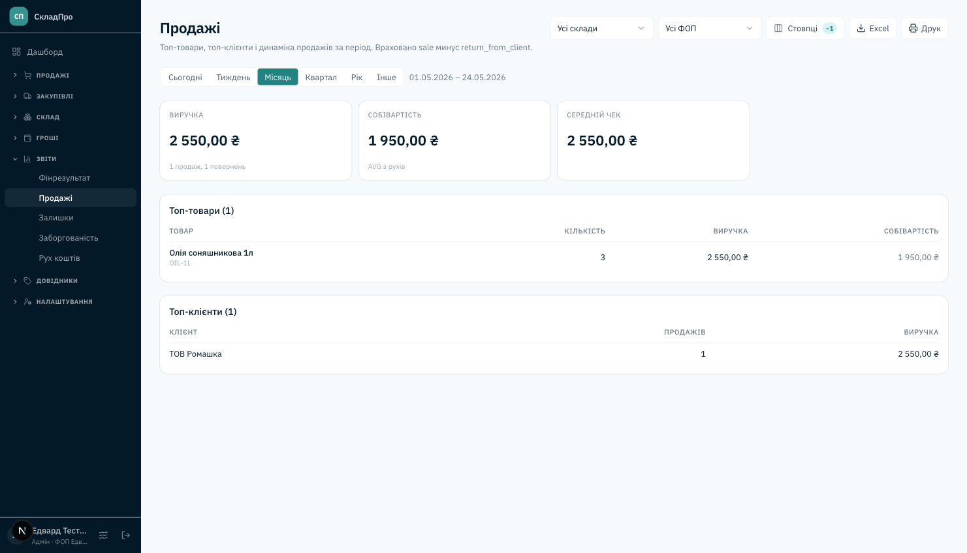Click the boxes icon for Склад
Screen dimensions: 967x553
coord(27,117)
